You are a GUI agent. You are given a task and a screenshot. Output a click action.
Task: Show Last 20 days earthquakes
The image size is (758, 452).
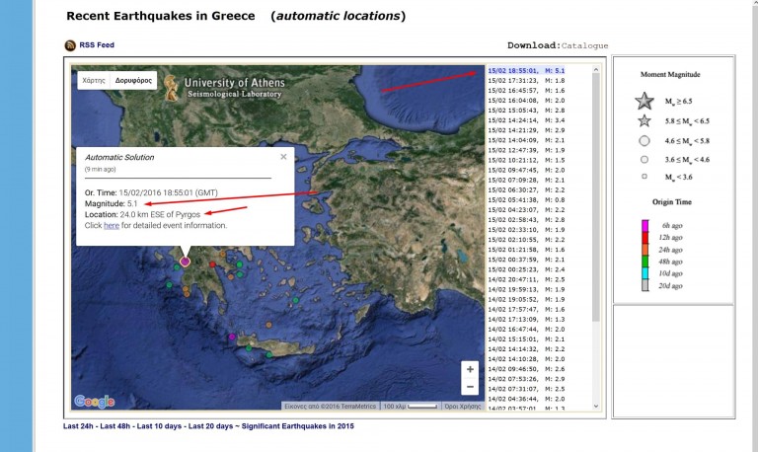211,426
